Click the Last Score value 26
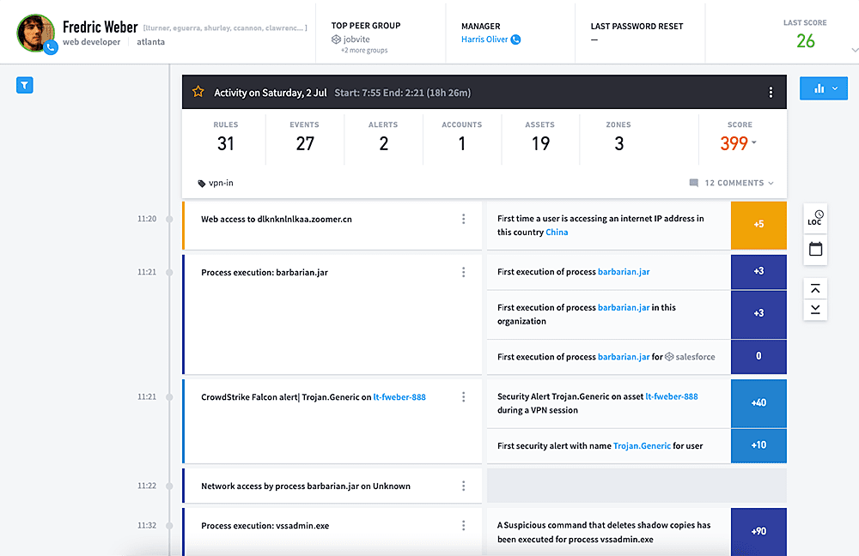859x556 pixels. coord(806,41)
